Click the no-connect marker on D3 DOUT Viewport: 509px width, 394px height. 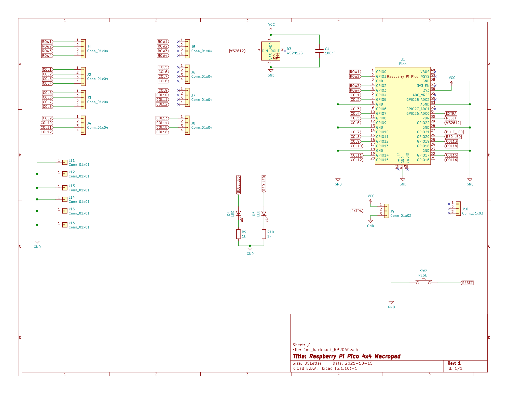point(285,51)
